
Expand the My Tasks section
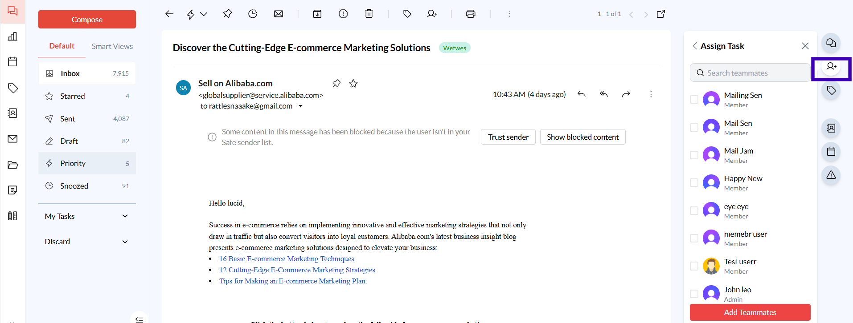pos(125,216)
